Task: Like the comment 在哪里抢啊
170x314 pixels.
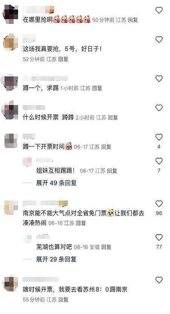Action: 159,10
